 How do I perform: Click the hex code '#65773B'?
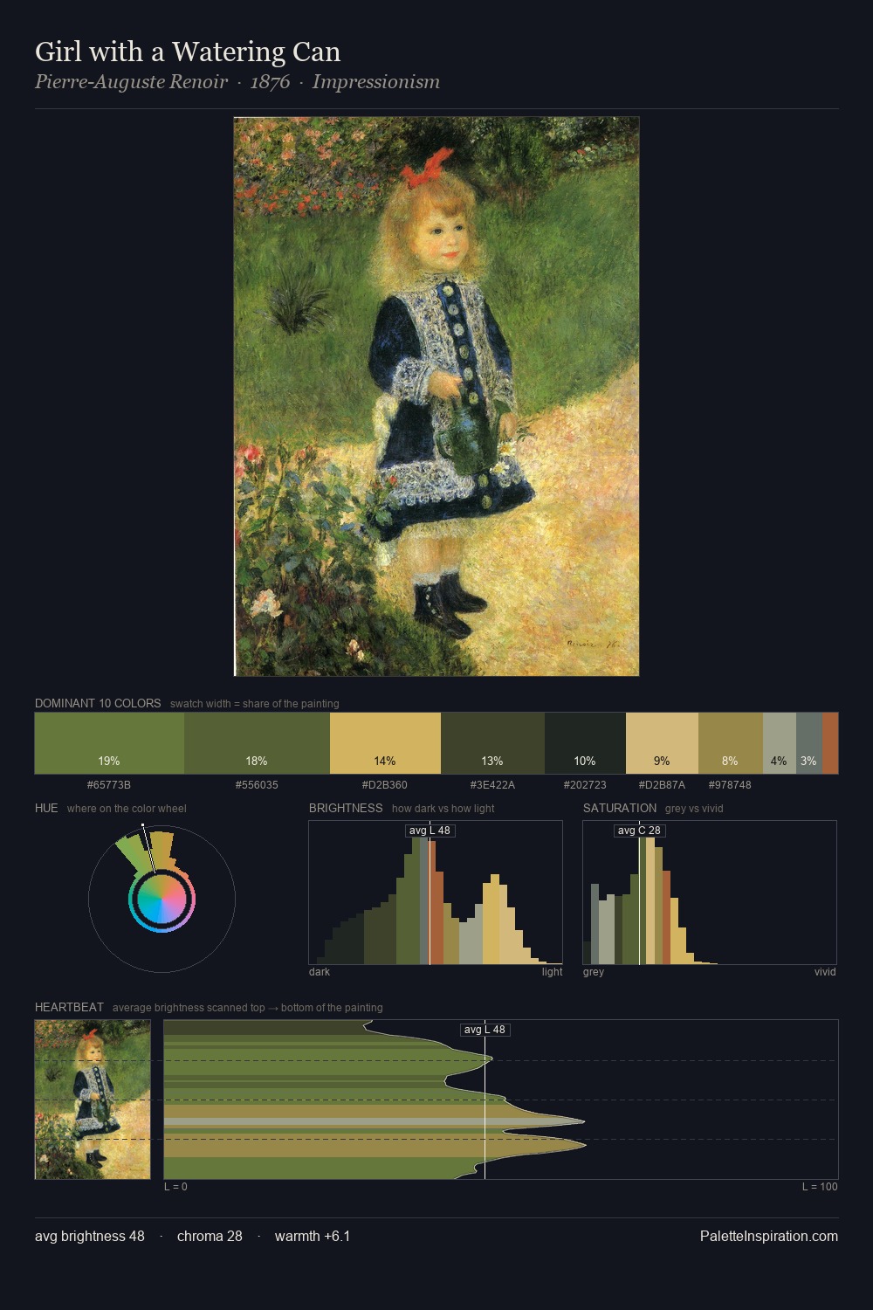click(x=109, y=785)
